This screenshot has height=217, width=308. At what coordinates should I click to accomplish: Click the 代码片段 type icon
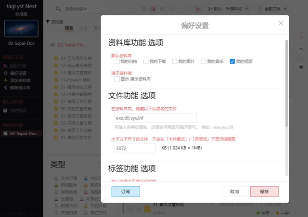click(x=86, y=206)
